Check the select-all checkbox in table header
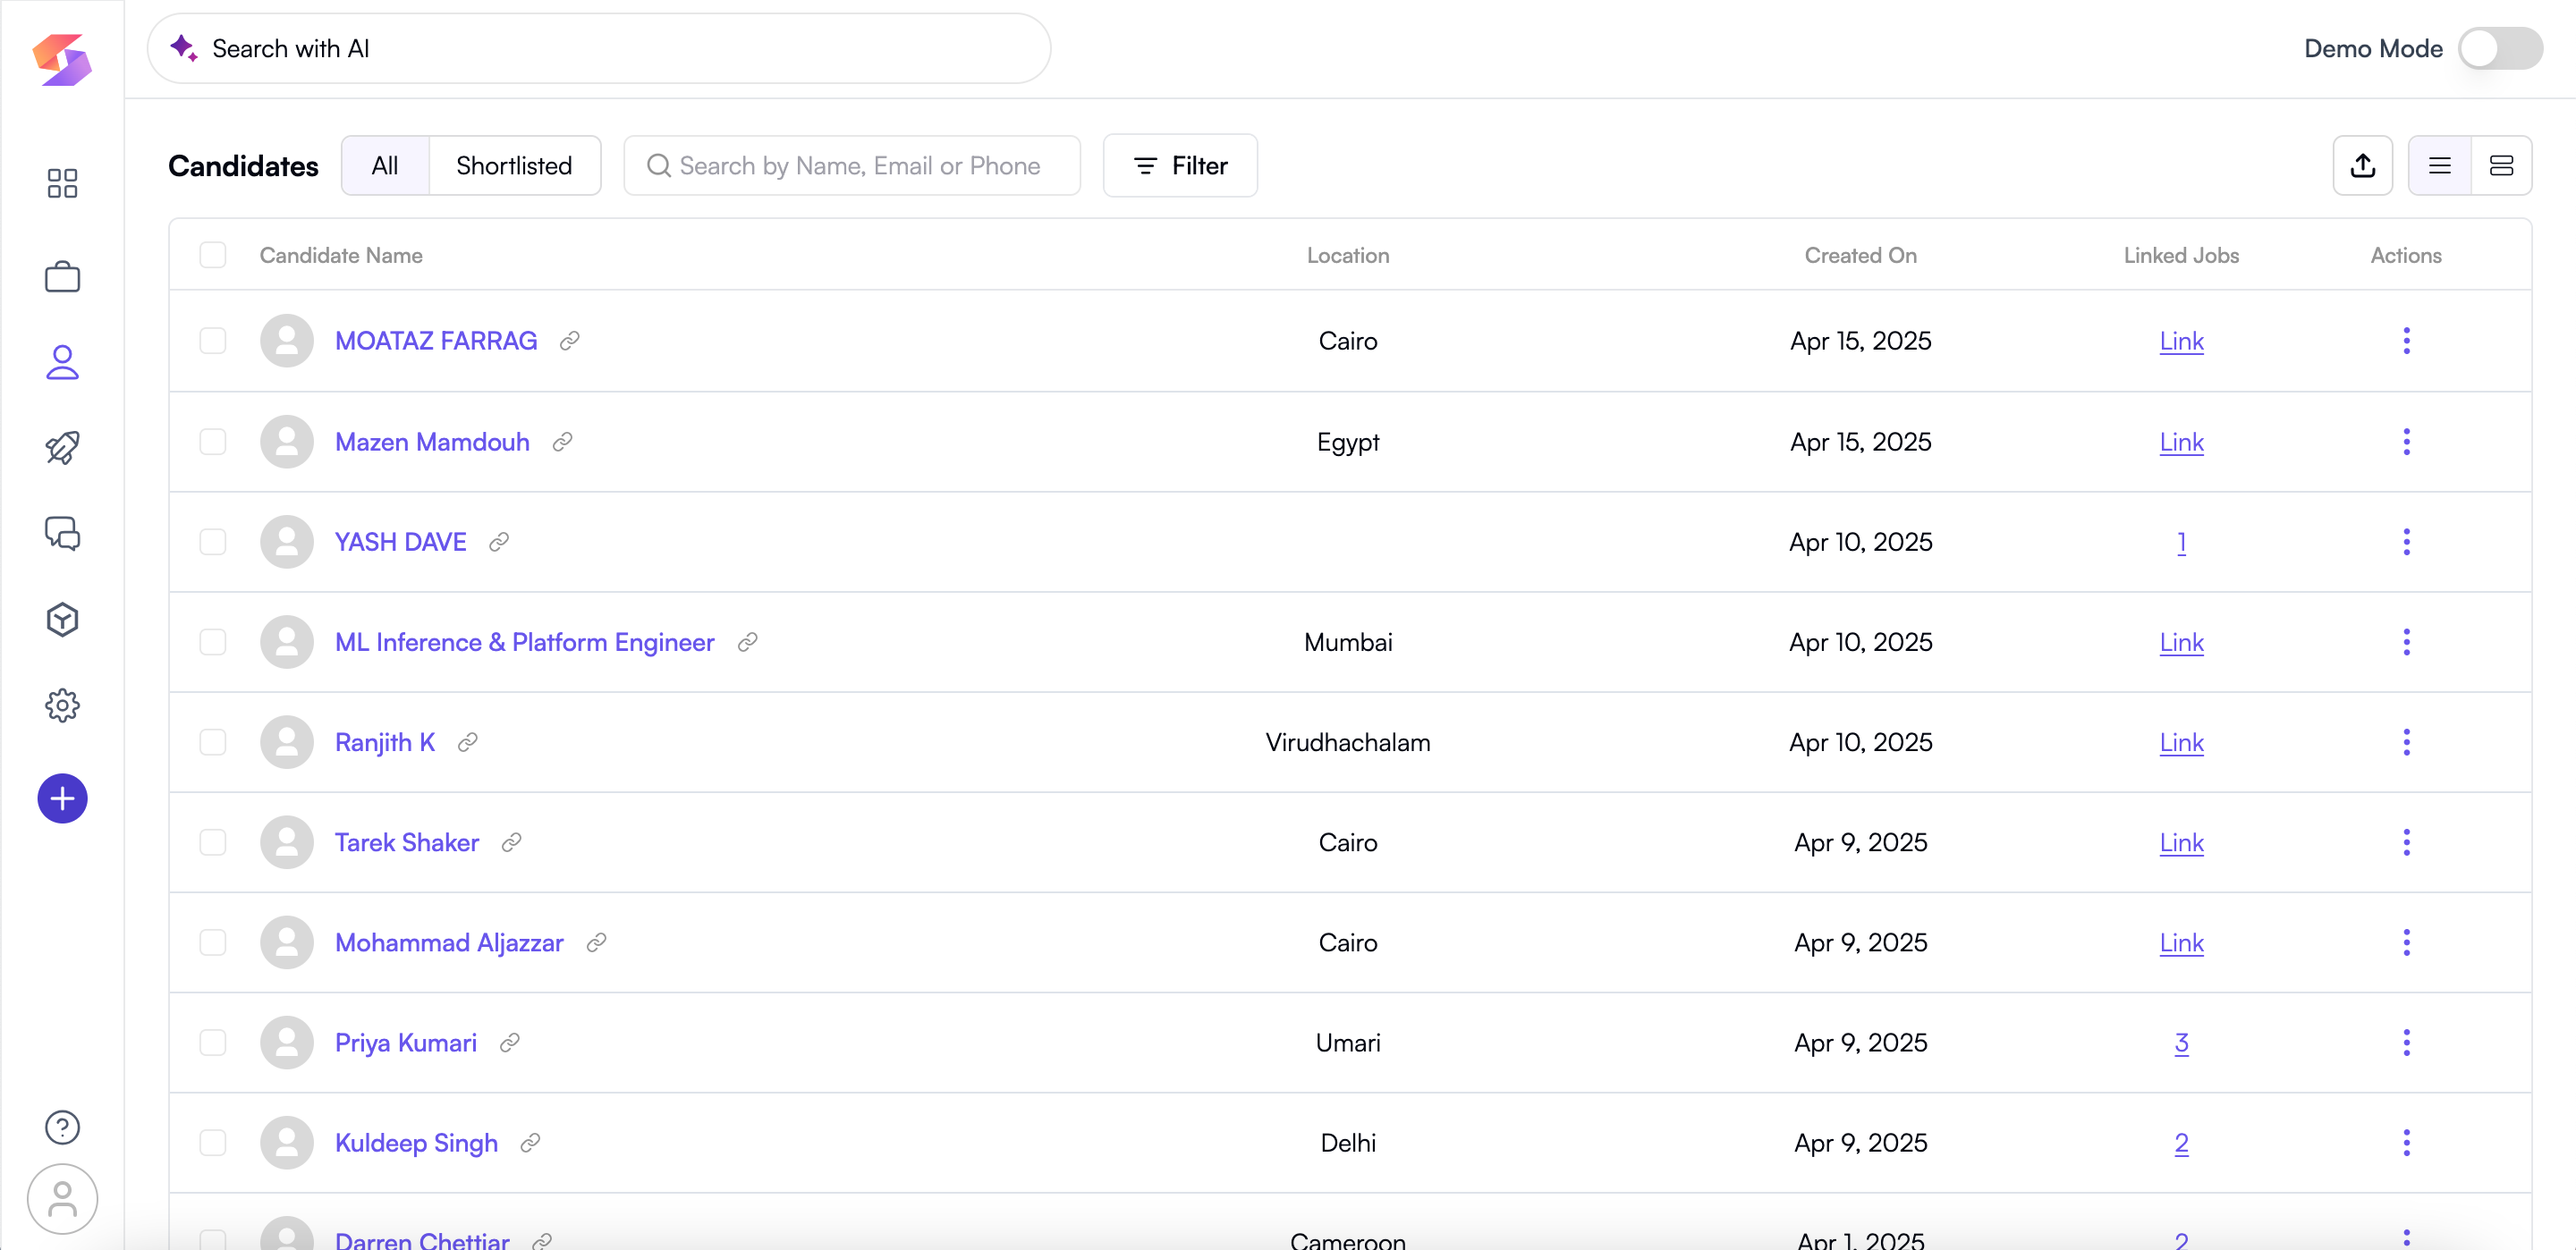The height and width of the screenshot is (1250, 2576). (x=213, y=255)
